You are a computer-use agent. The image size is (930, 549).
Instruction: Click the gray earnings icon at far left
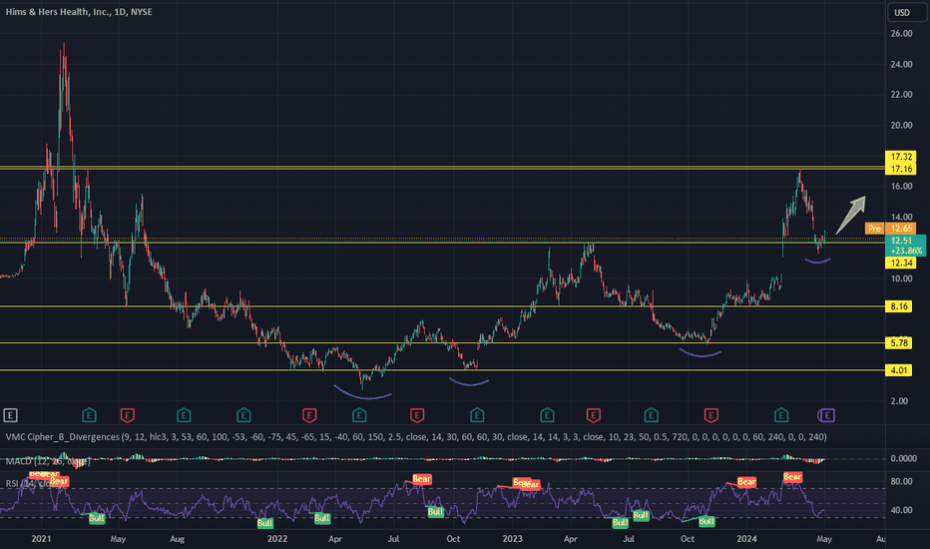point(10,415)
